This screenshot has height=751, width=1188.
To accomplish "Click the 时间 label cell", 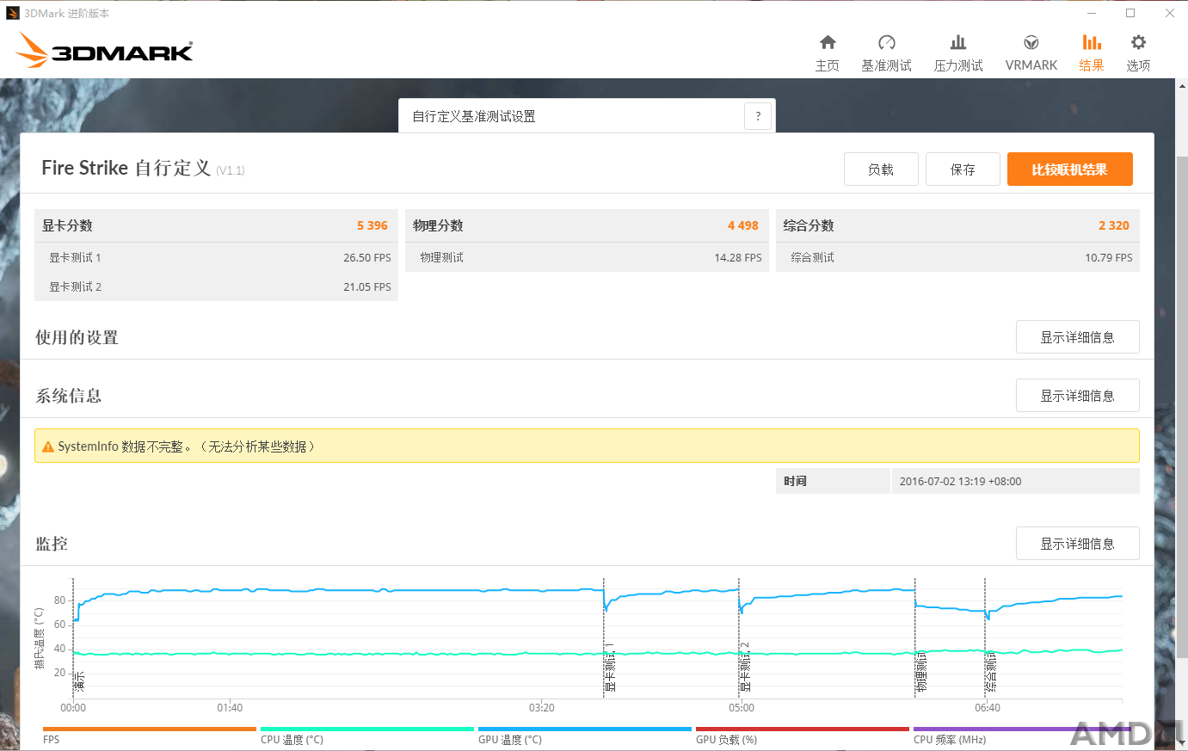I will [833, 481].
